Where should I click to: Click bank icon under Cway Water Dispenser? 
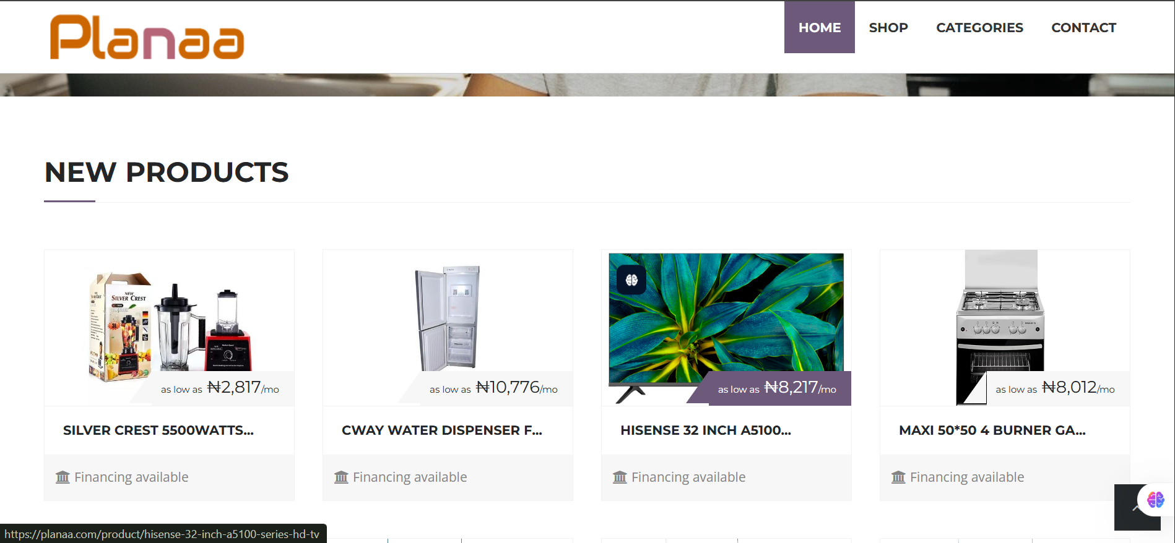tap(341, 477)
